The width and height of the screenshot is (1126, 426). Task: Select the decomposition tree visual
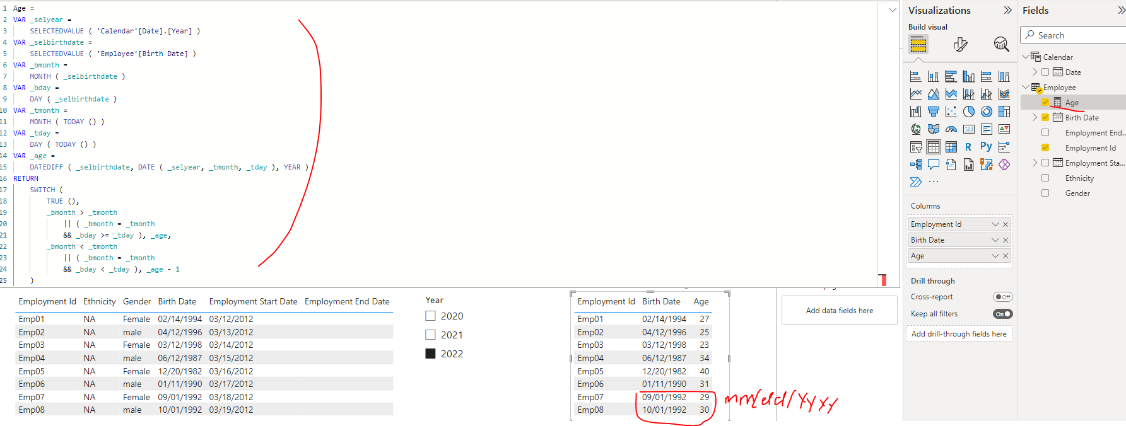pos(916,164)
